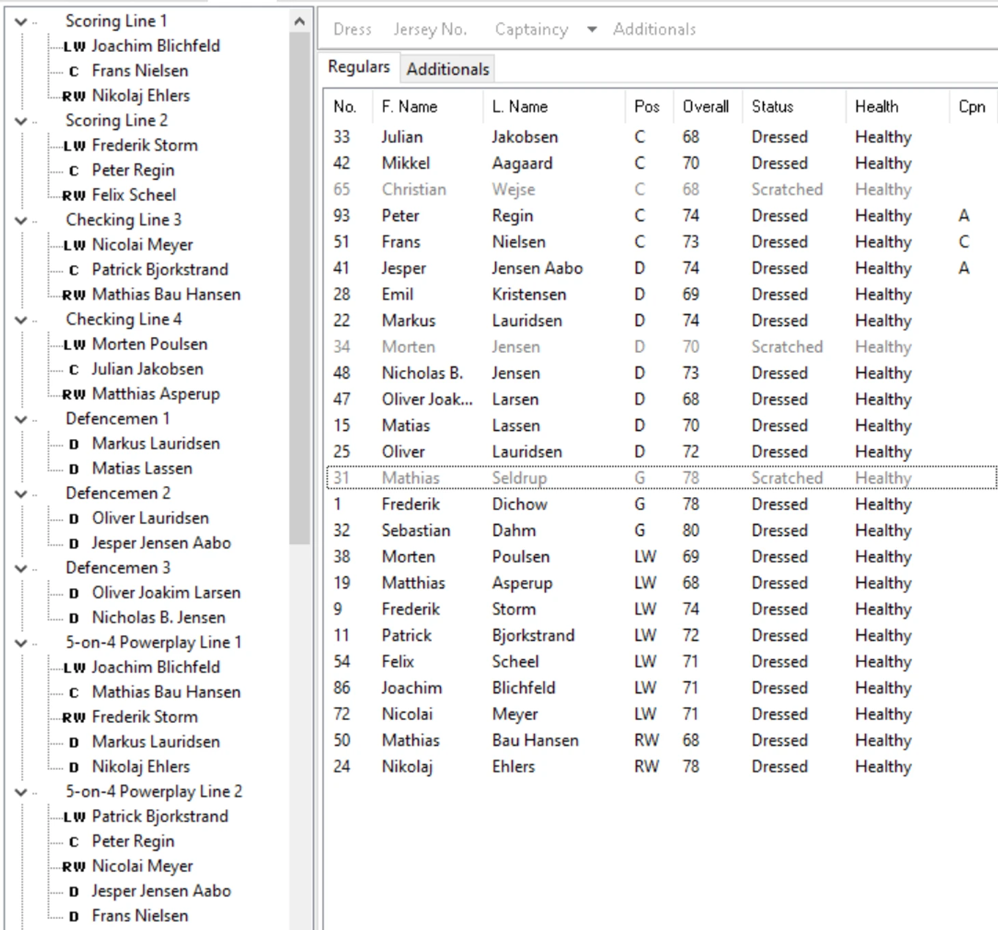
Task: Select Peter Regin in Powerplay Line 2
Action: point(133,842)
